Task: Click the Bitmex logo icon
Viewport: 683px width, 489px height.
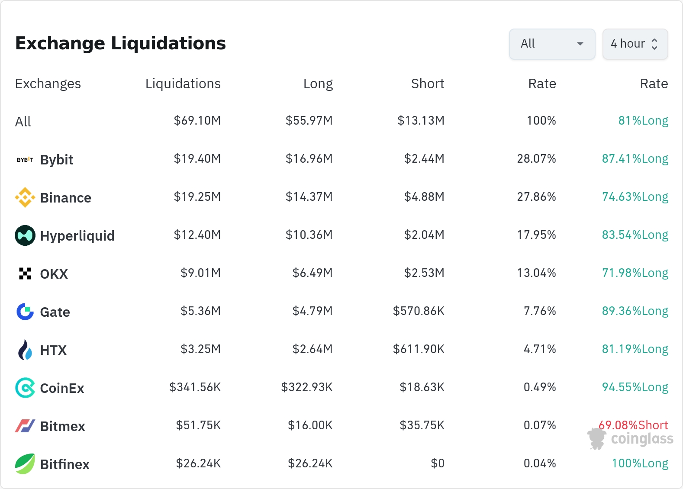Action: click(x=25, y=426)
